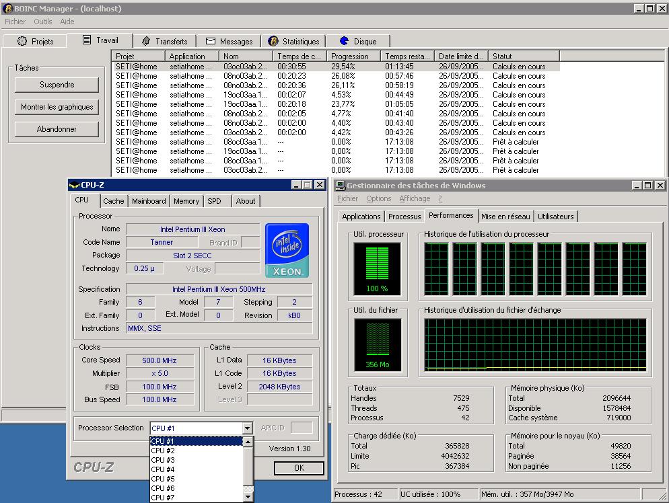Switch to the Cache tab in CPU-Z
Viewport: 669px width, 503px height.
[114, 201]
